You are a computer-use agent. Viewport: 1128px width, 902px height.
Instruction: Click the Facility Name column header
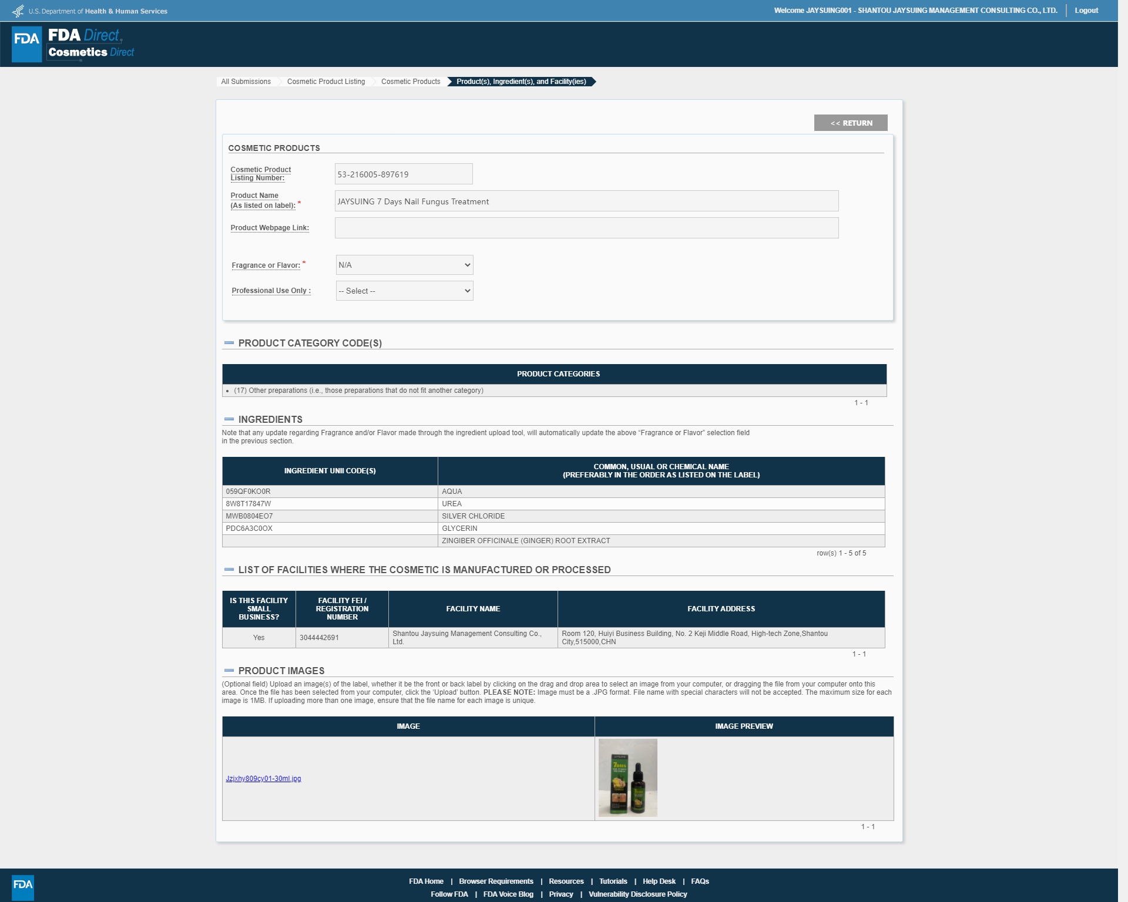(x=473, y=609)
